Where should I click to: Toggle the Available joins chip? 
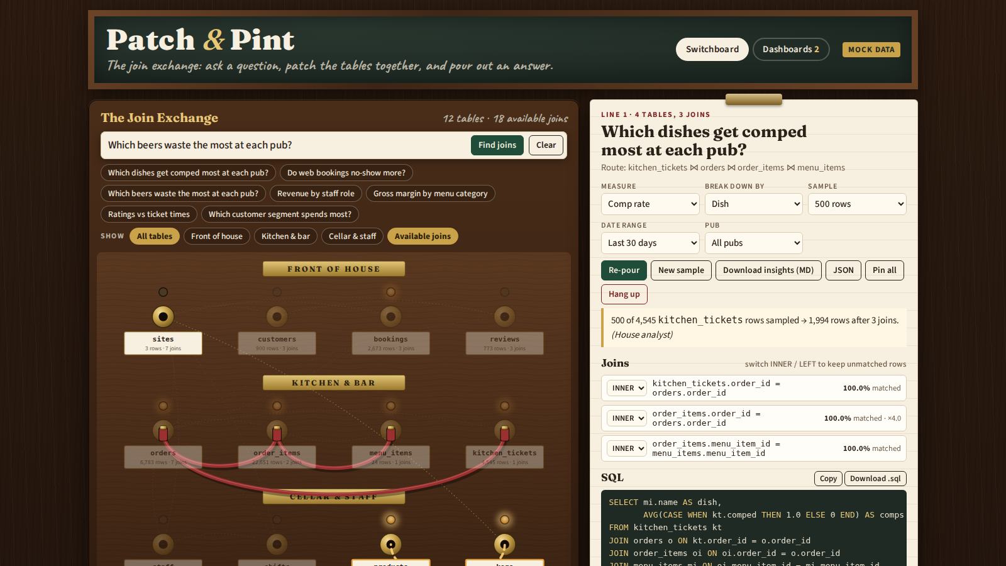(x=423, y=236)
